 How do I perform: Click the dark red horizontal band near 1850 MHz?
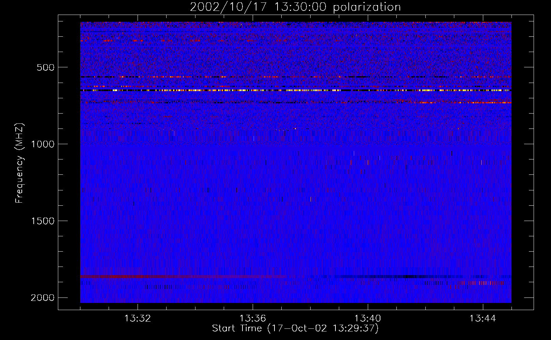184,277
